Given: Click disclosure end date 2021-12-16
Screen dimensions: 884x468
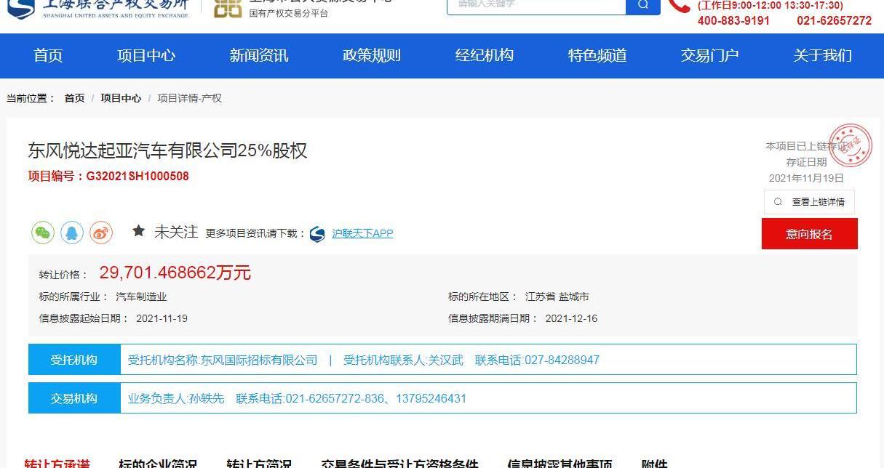Looking at the screenshot, I should click(x=571, y=318).
